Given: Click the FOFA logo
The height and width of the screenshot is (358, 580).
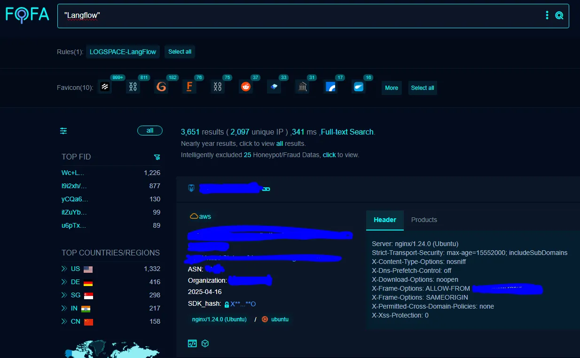Looking at the screenshot, I should (x=27, y=15).
